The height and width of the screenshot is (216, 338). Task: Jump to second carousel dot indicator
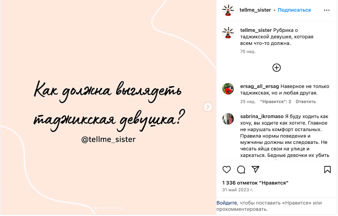click(x=100, y=208)
